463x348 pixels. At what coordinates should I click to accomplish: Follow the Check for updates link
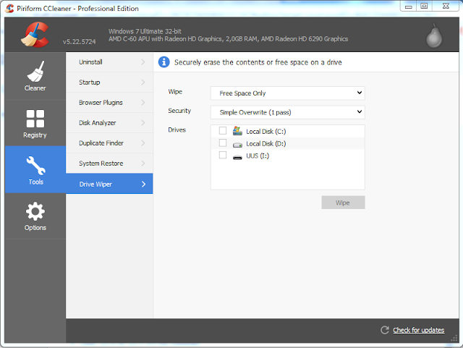click(x=418, y=330)
